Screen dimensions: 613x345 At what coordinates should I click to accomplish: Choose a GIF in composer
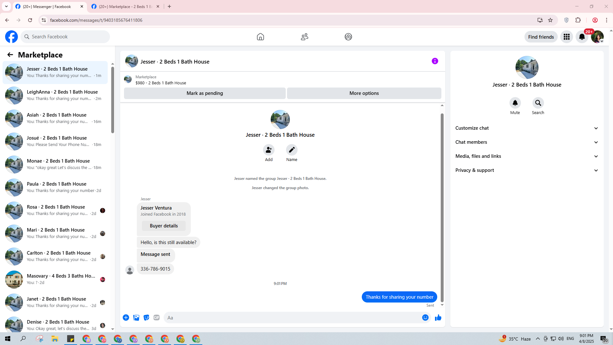tap(157, 318)
